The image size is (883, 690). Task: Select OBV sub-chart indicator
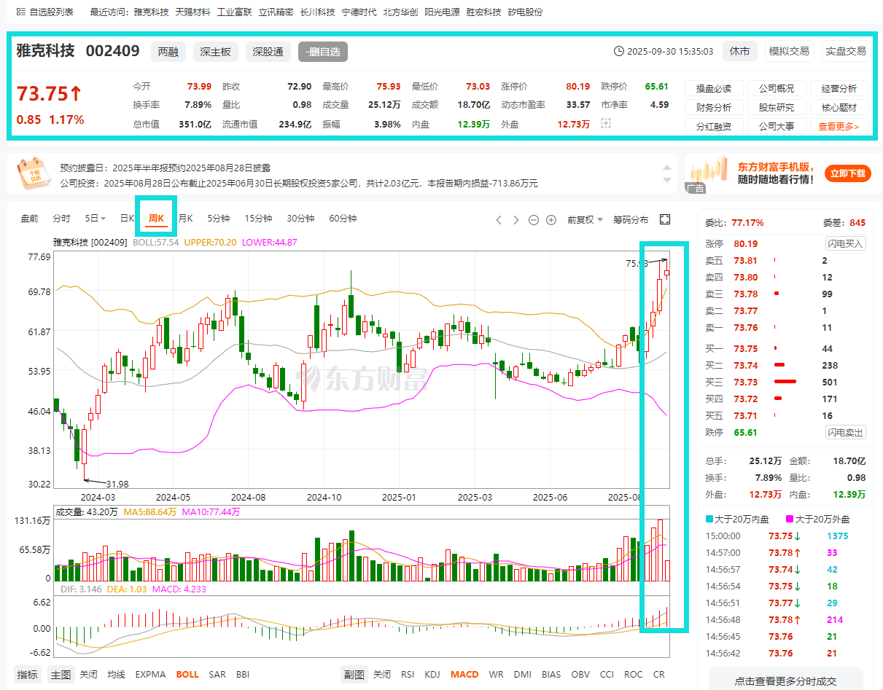pos(580,674)
